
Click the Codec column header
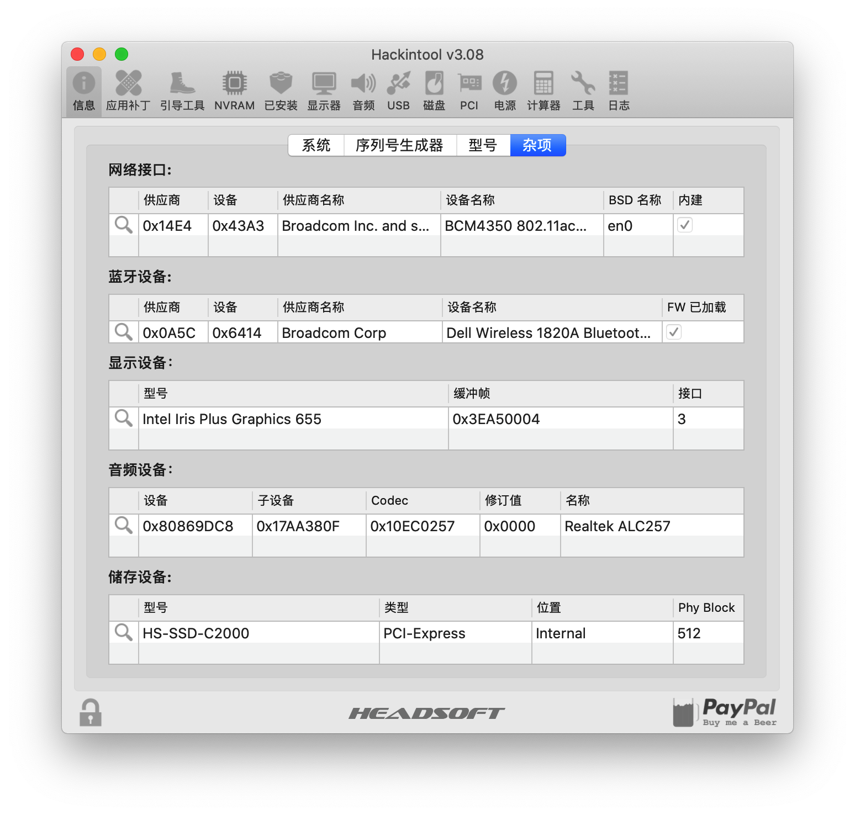(x=423, y=501)
